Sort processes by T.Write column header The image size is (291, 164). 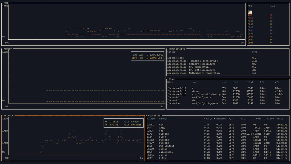coord(269,119)
